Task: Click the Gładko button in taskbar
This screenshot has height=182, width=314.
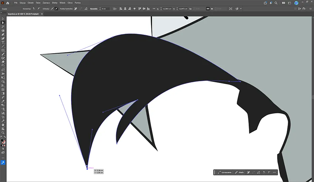Action: [239, 172]
